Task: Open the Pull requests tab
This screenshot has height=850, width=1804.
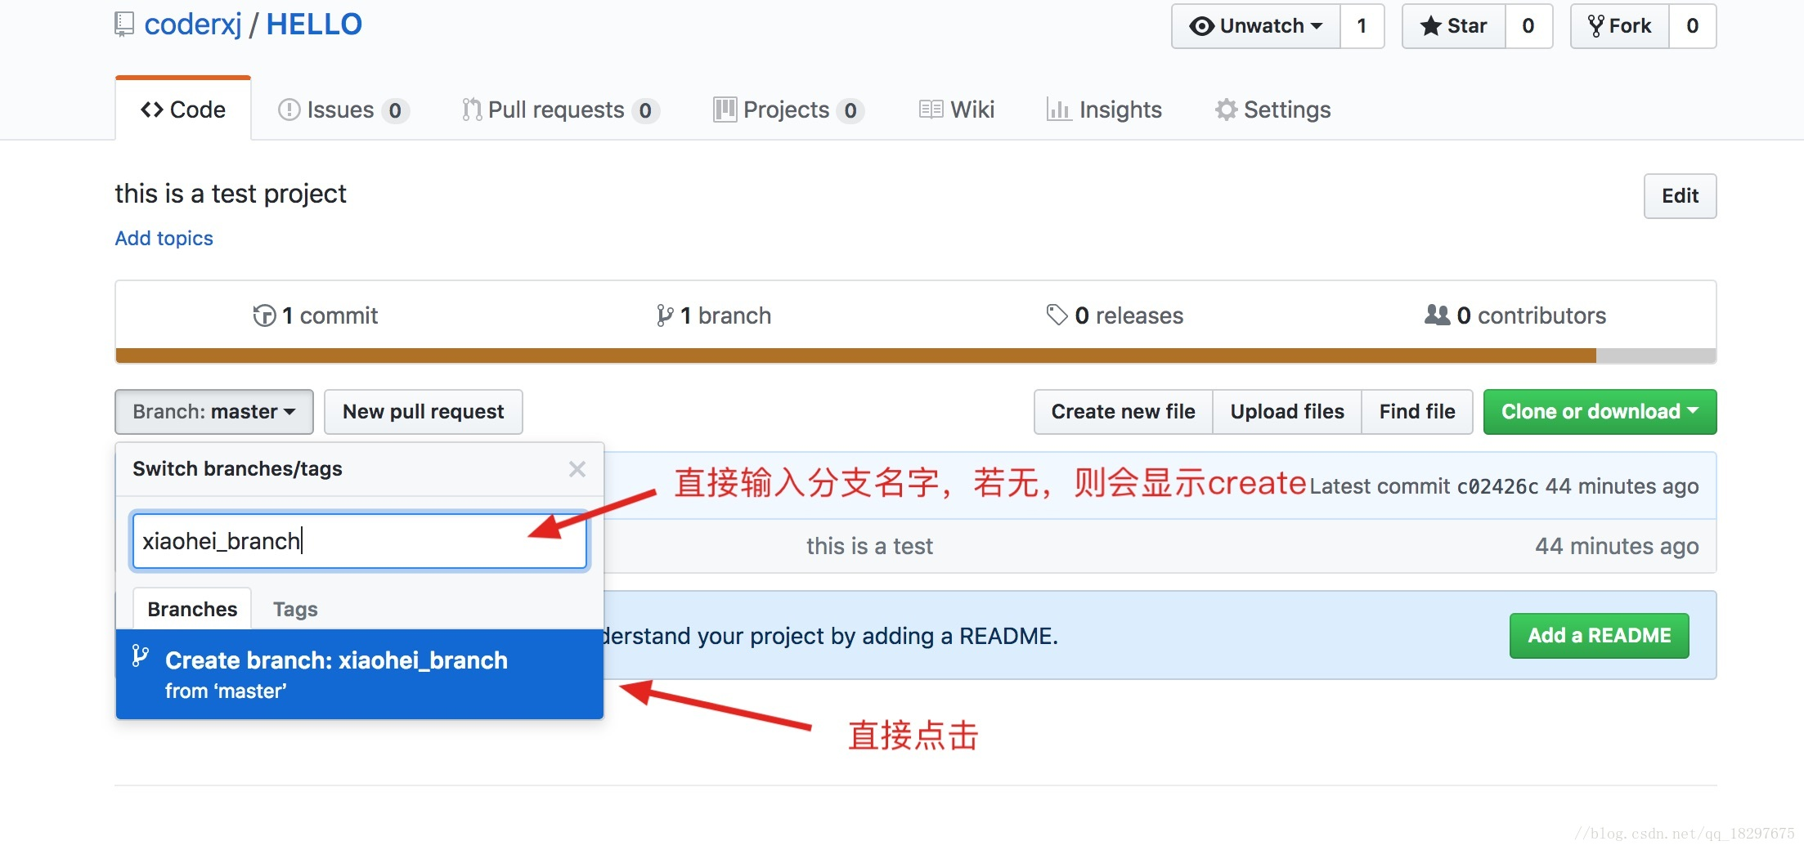Action: (561, 110)
